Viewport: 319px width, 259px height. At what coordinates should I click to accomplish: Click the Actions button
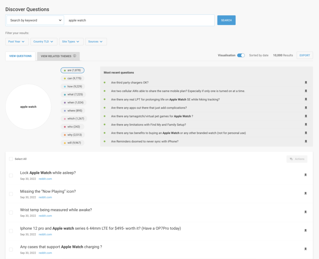(297, 159)
